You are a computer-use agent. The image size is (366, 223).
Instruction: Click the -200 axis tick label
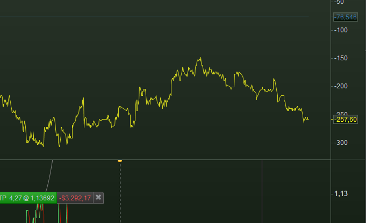341,86
